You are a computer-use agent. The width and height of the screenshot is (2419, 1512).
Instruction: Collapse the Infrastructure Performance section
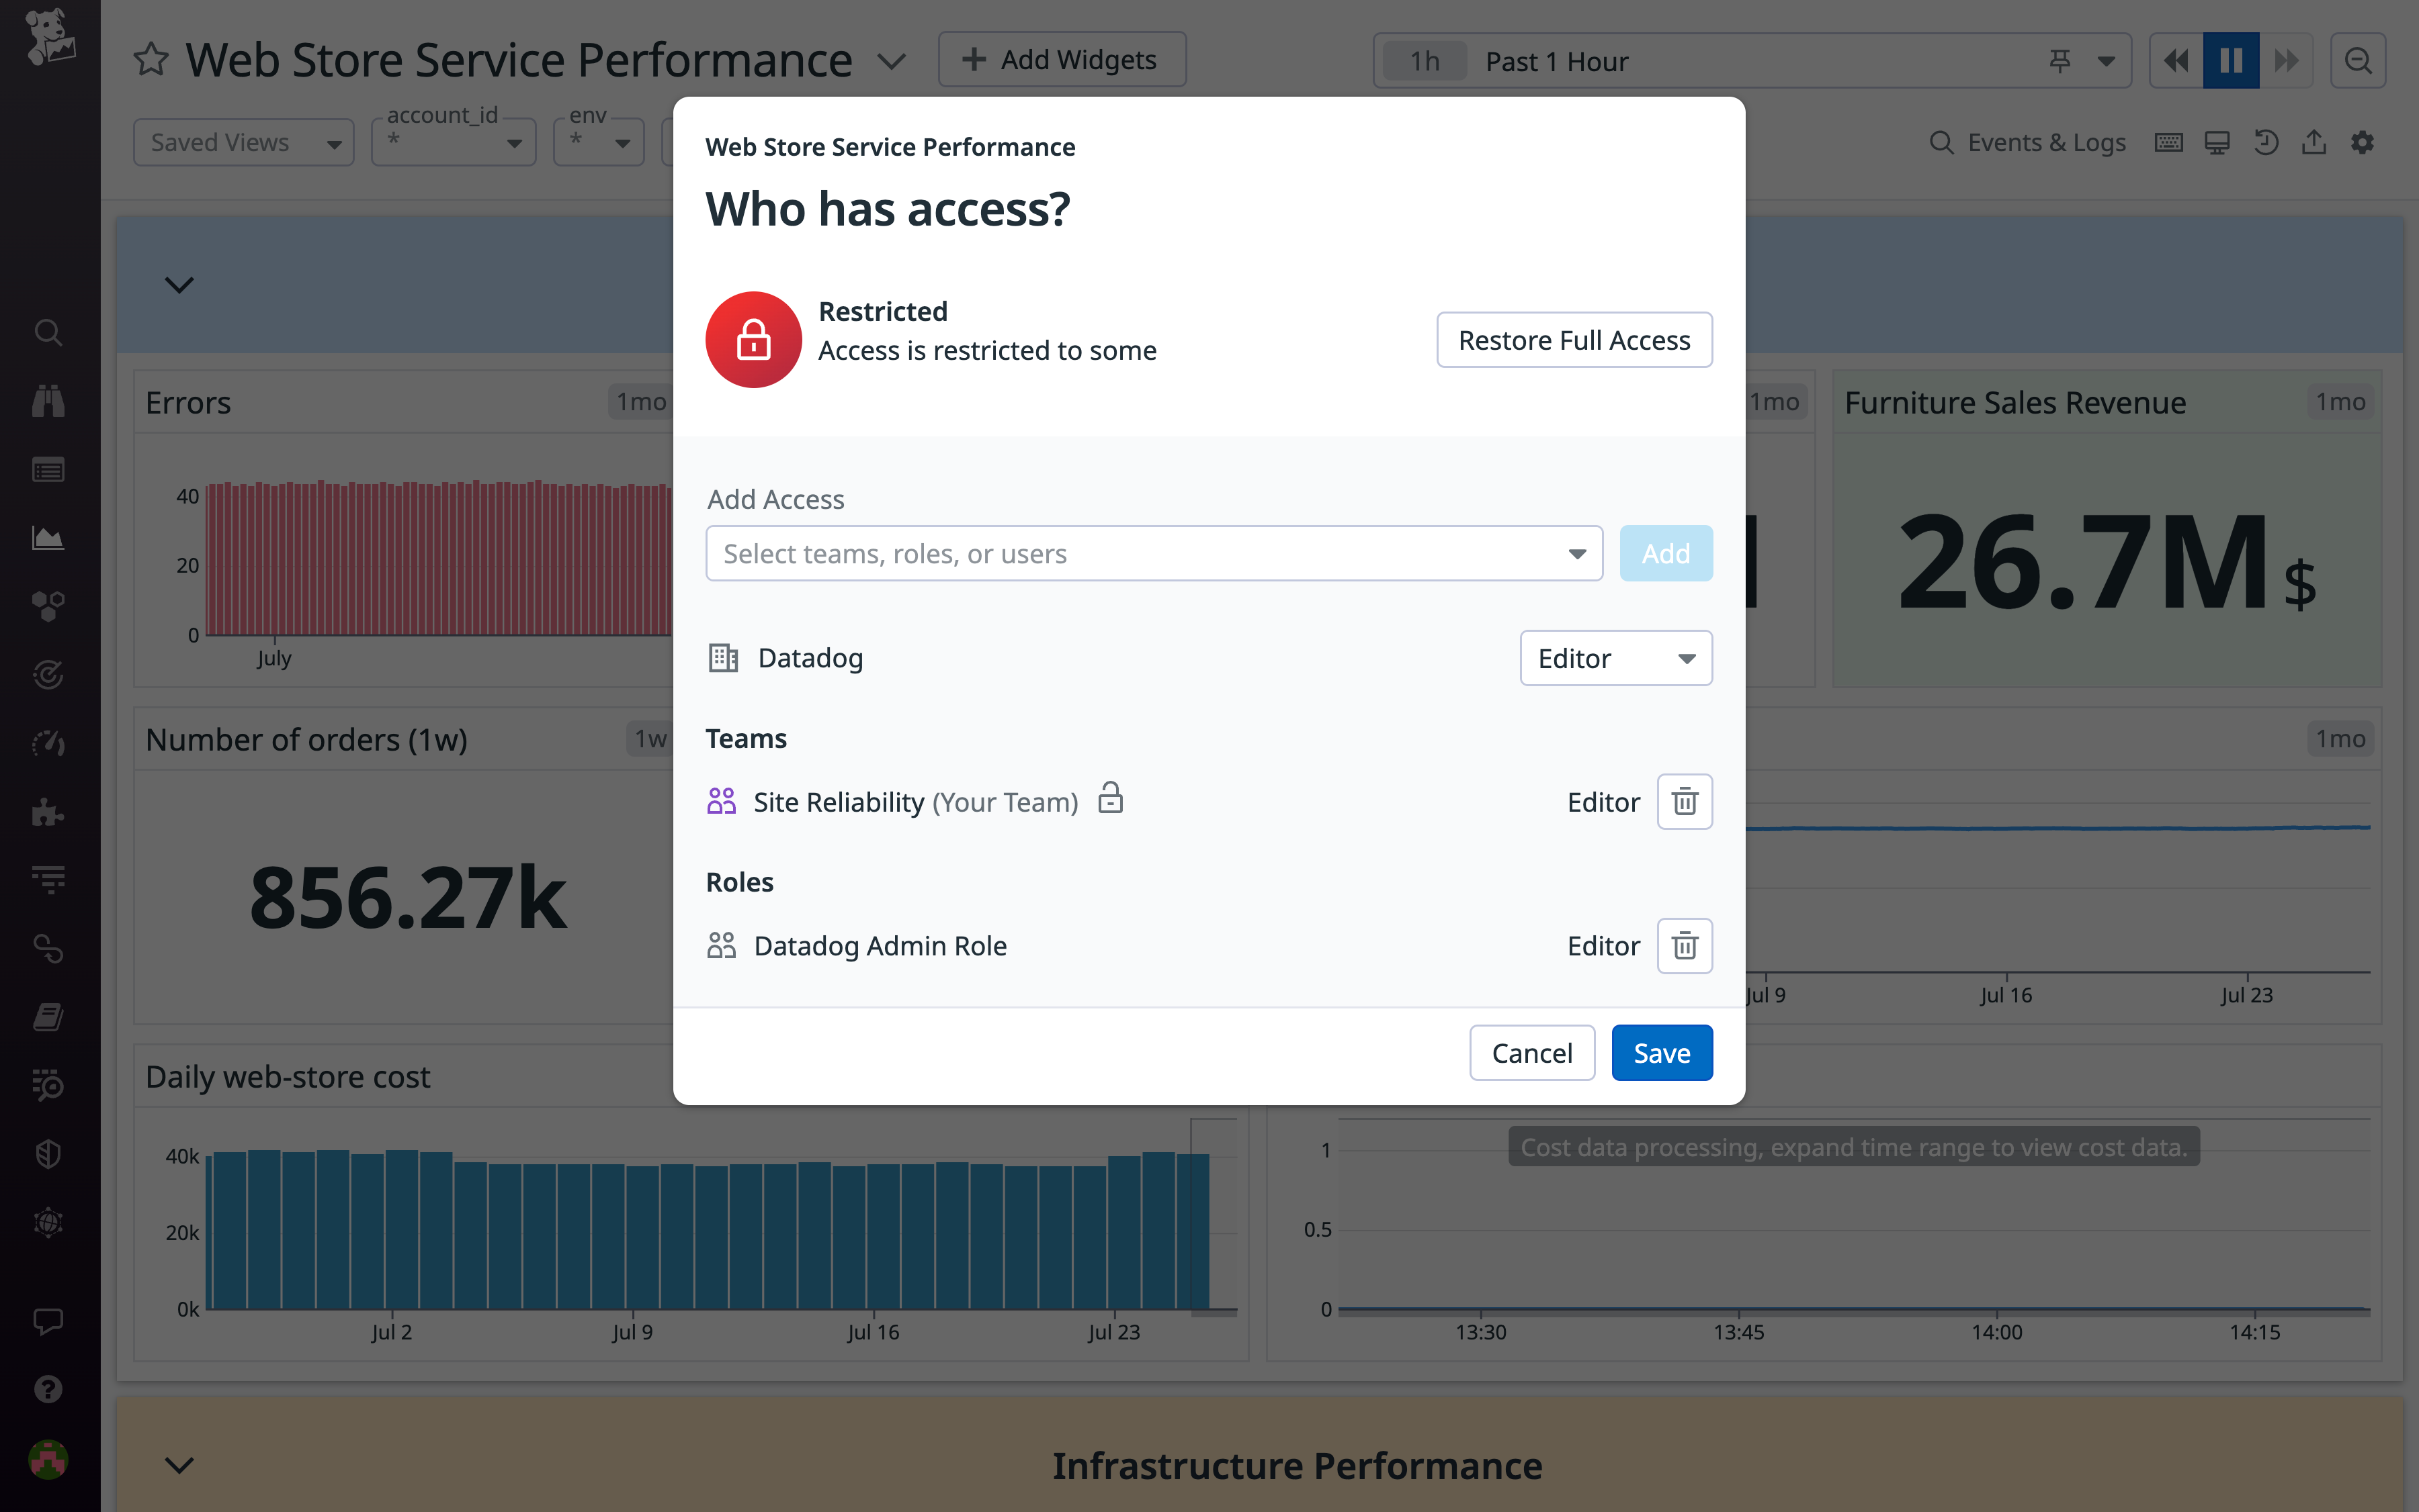click(x=180, y=1465)
